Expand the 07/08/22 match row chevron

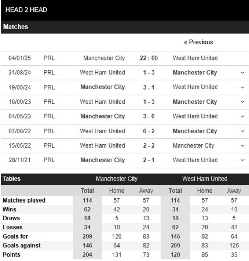(x=242, y=131)
